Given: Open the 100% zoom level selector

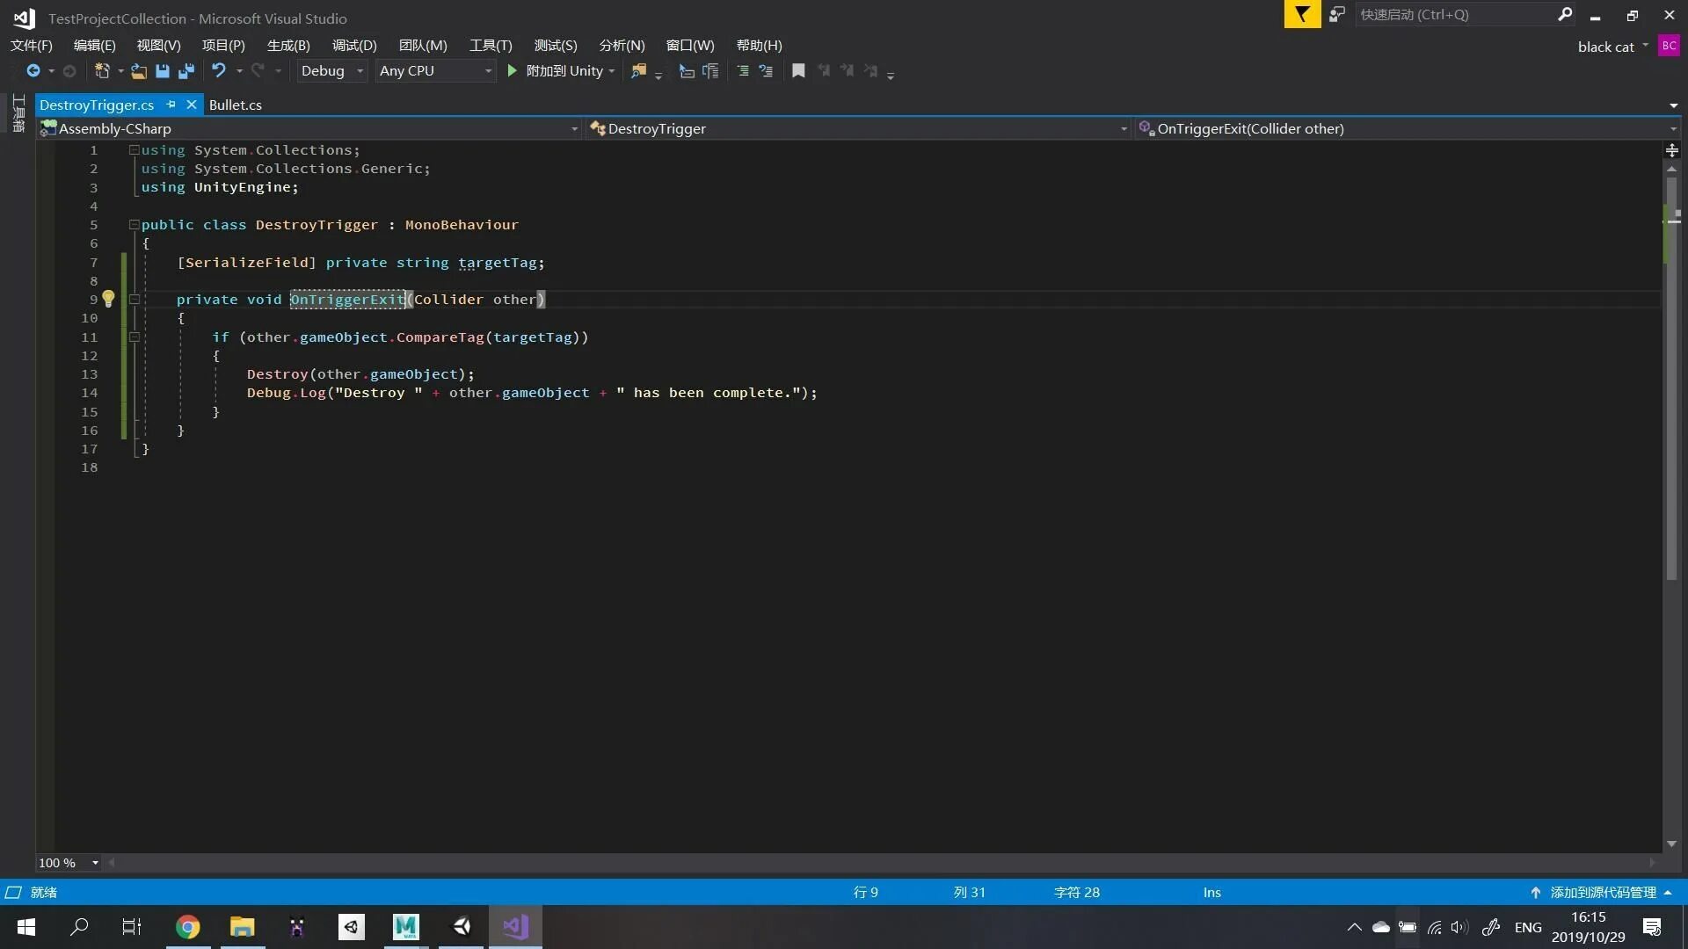Looking at the screenshot, I should coord(66,862).
